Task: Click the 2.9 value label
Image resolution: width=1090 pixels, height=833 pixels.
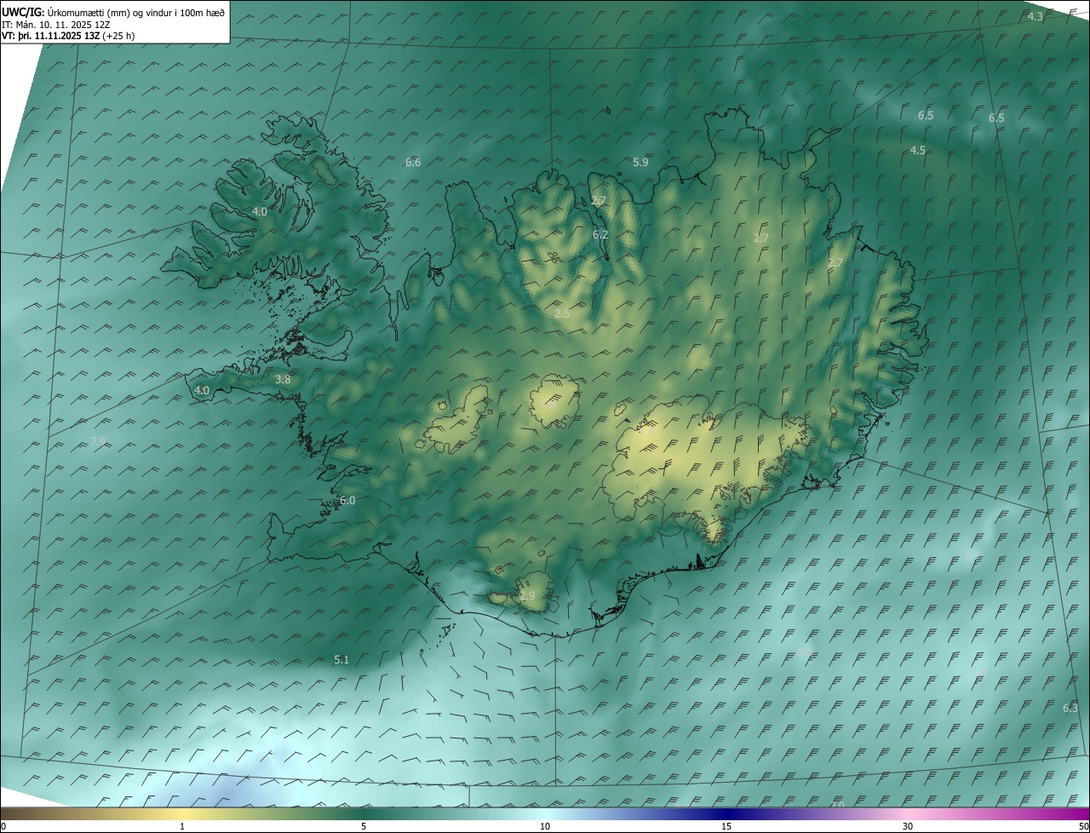Action: pyautogui.click(x=527, y=596)
